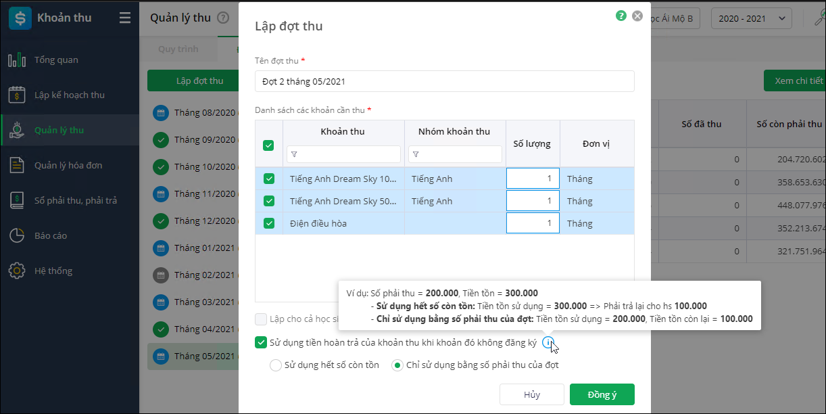This screenshot has height=414, width=826.
Task: Click the Hủy cancel button
Action: 531,394
